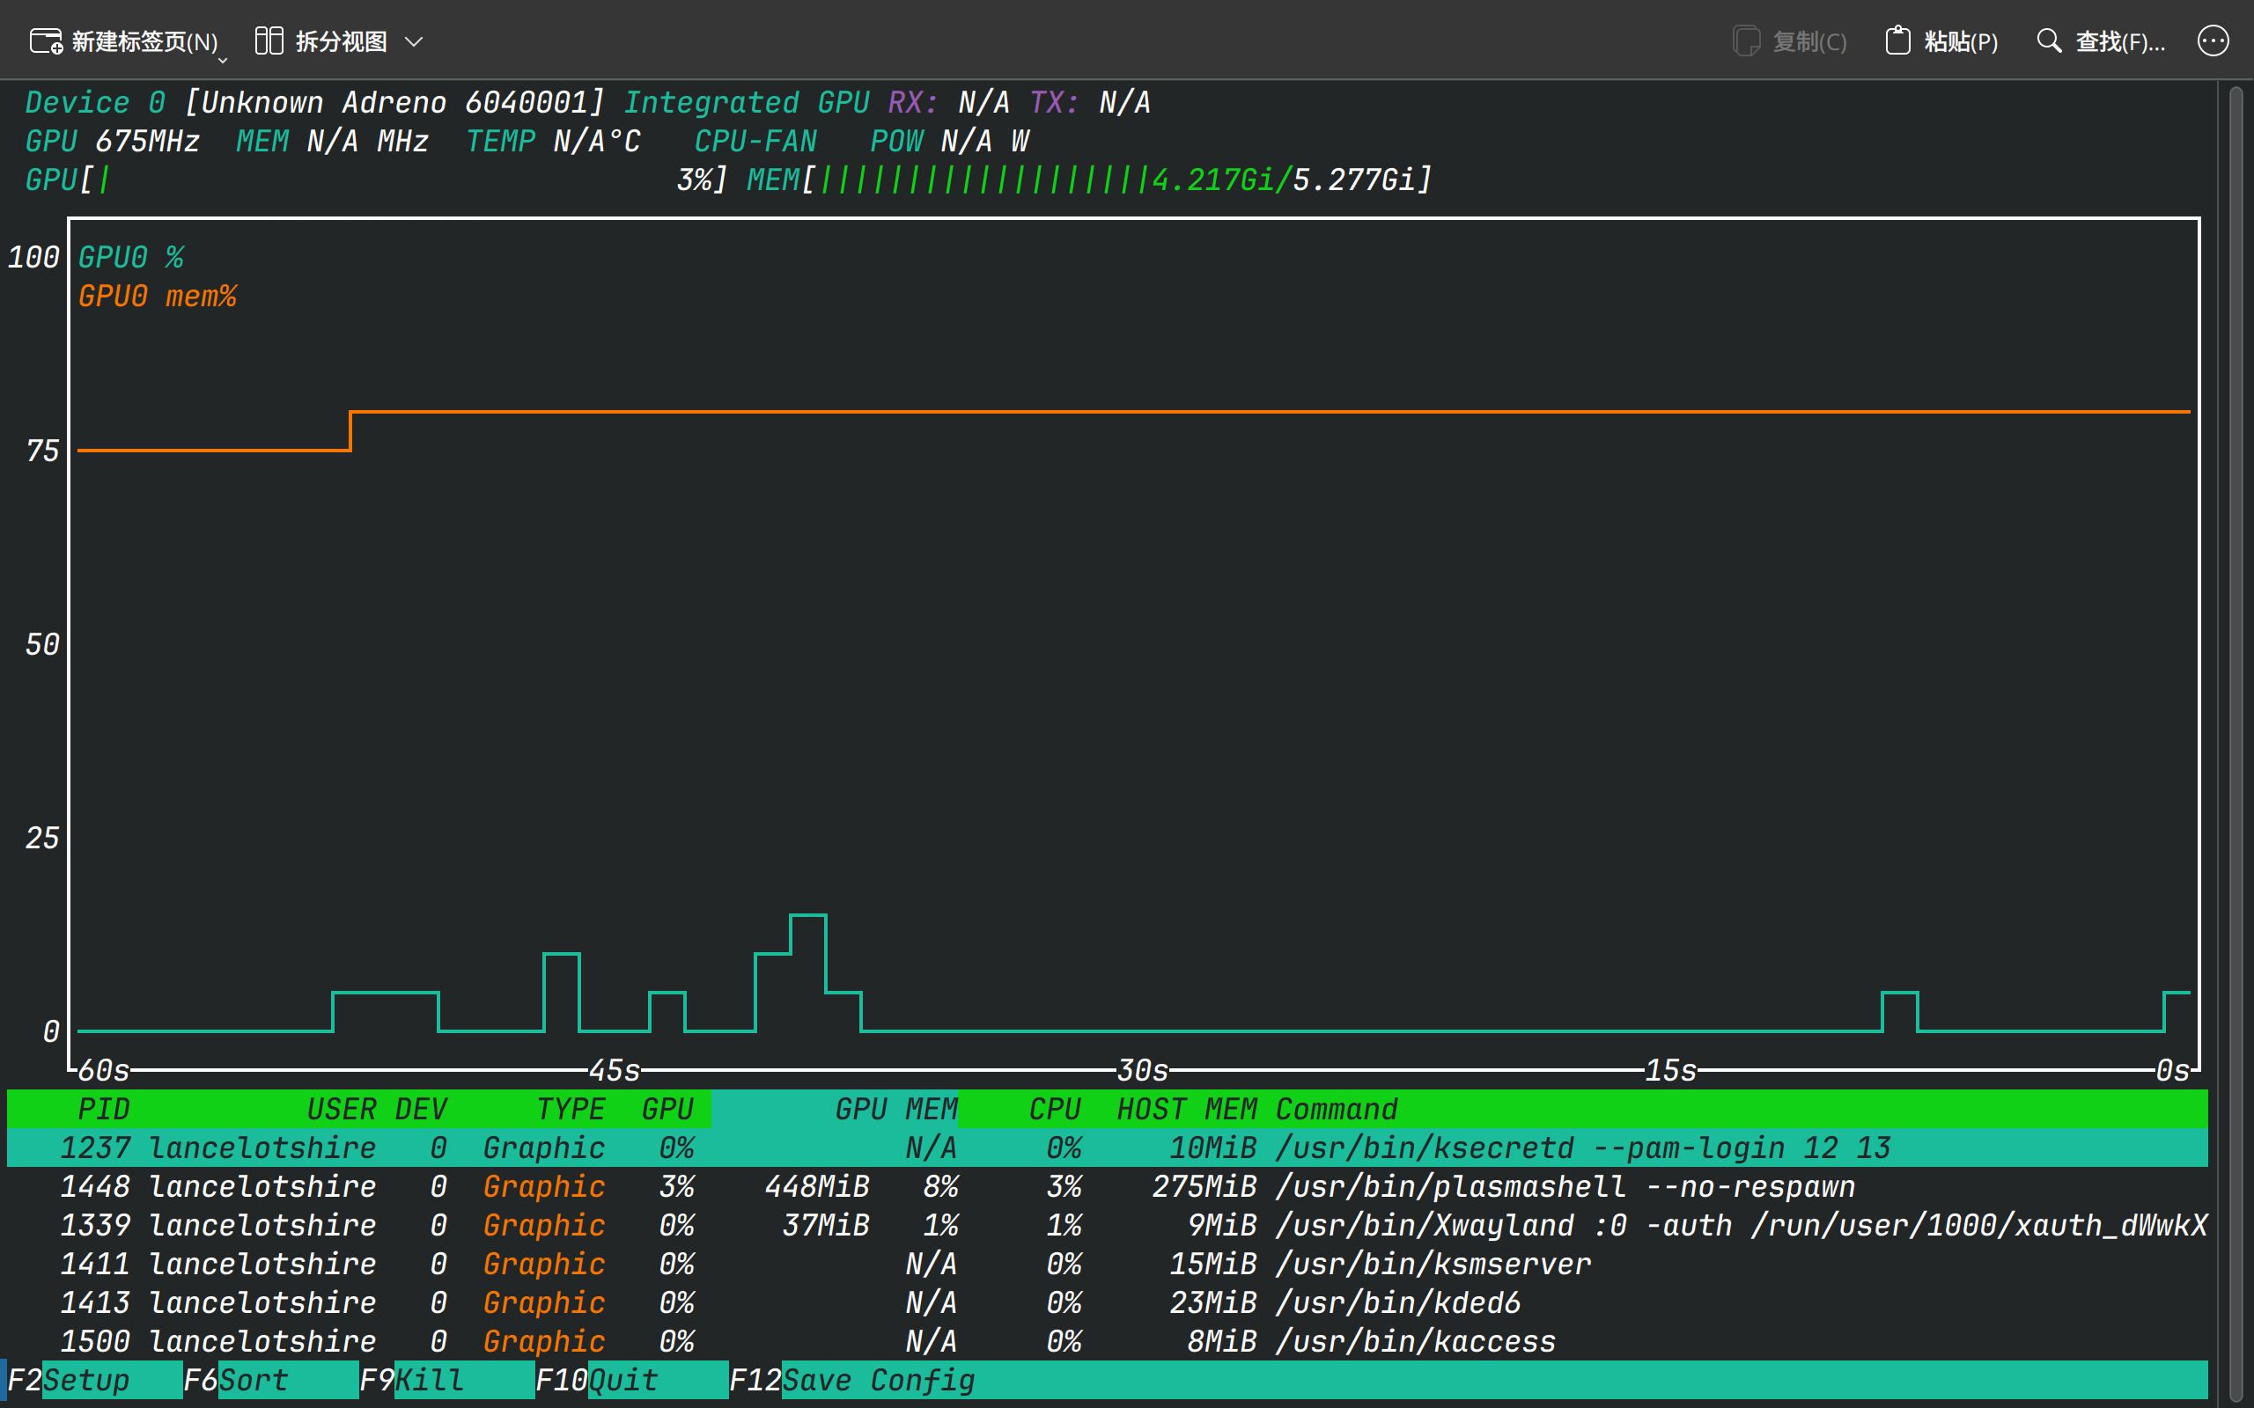This screenshot has height=1408, width=2254.
Task: Click the new tab icon
Action: pyautogui.click(x=46, y=41)
